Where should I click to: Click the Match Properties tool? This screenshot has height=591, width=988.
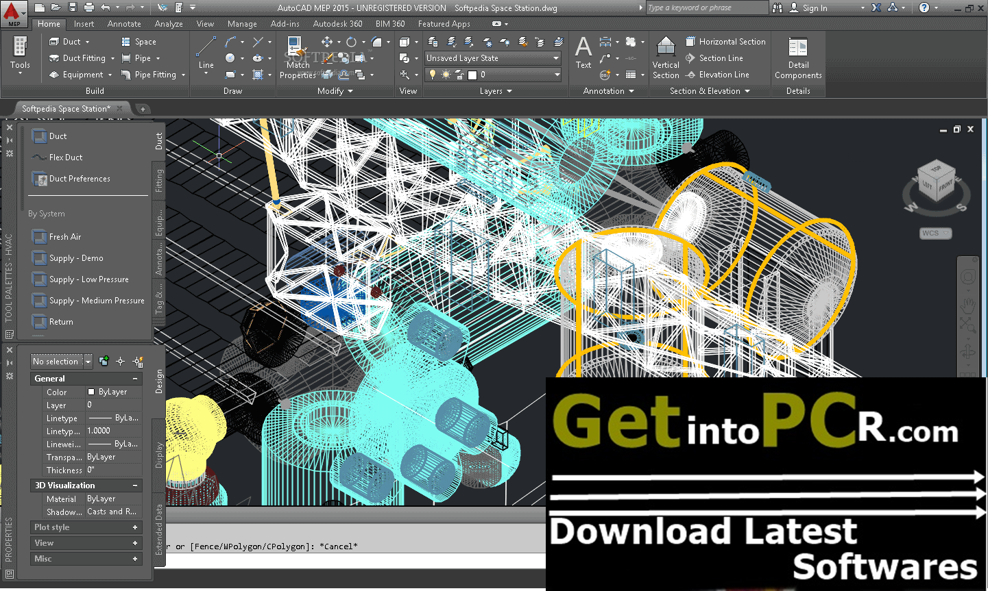[x=298, y=58]
